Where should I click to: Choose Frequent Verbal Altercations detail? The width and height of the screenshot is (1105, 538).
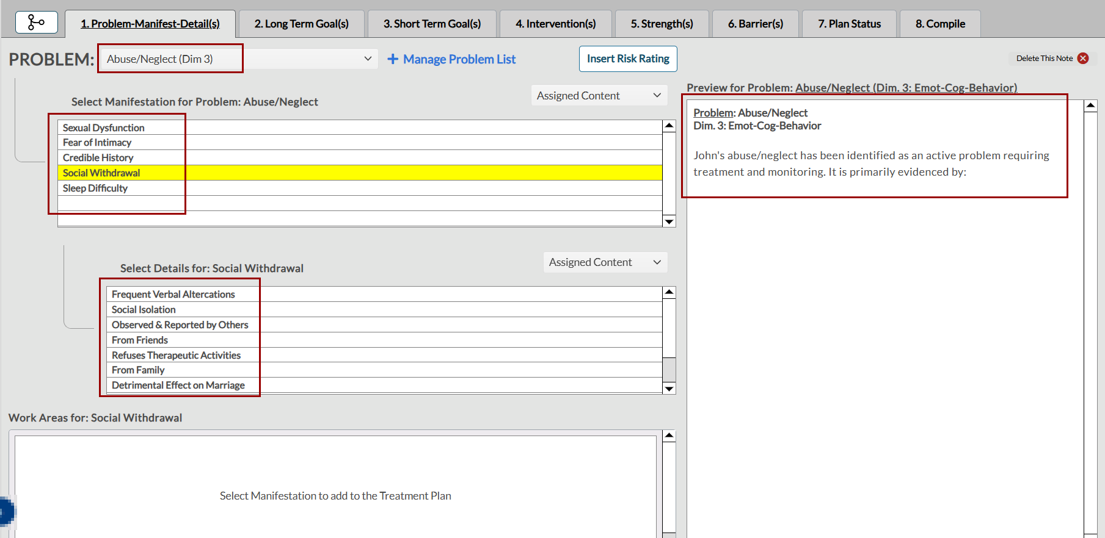384,294
